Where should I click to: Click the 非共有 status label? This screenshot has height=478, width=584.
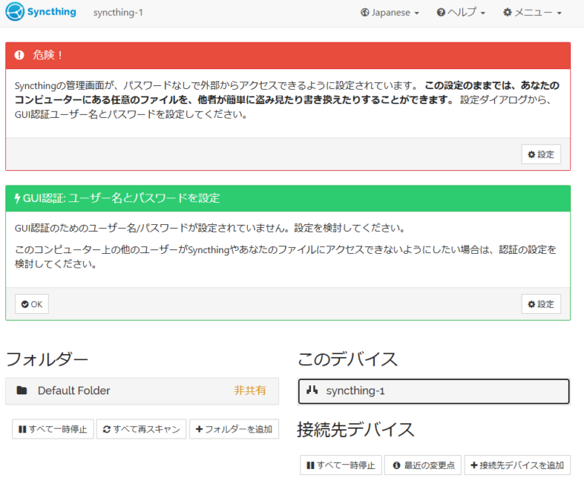click(x=250, y=391)
